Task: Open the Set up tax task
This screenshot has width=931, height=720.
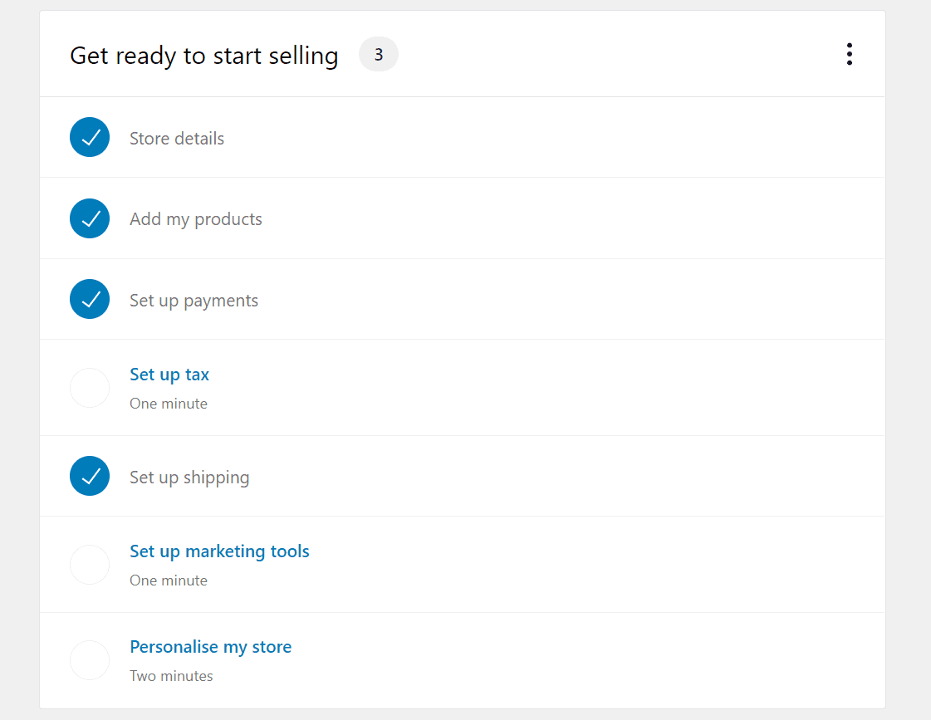Action: [x=169, y=375]
